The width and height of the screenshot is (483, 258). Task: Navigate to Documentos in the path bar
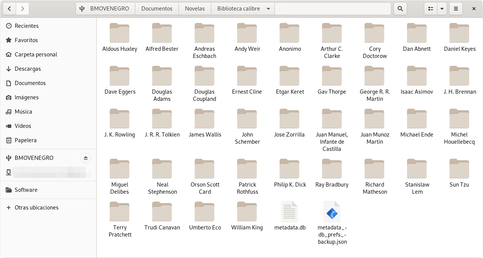click(157, 9)
